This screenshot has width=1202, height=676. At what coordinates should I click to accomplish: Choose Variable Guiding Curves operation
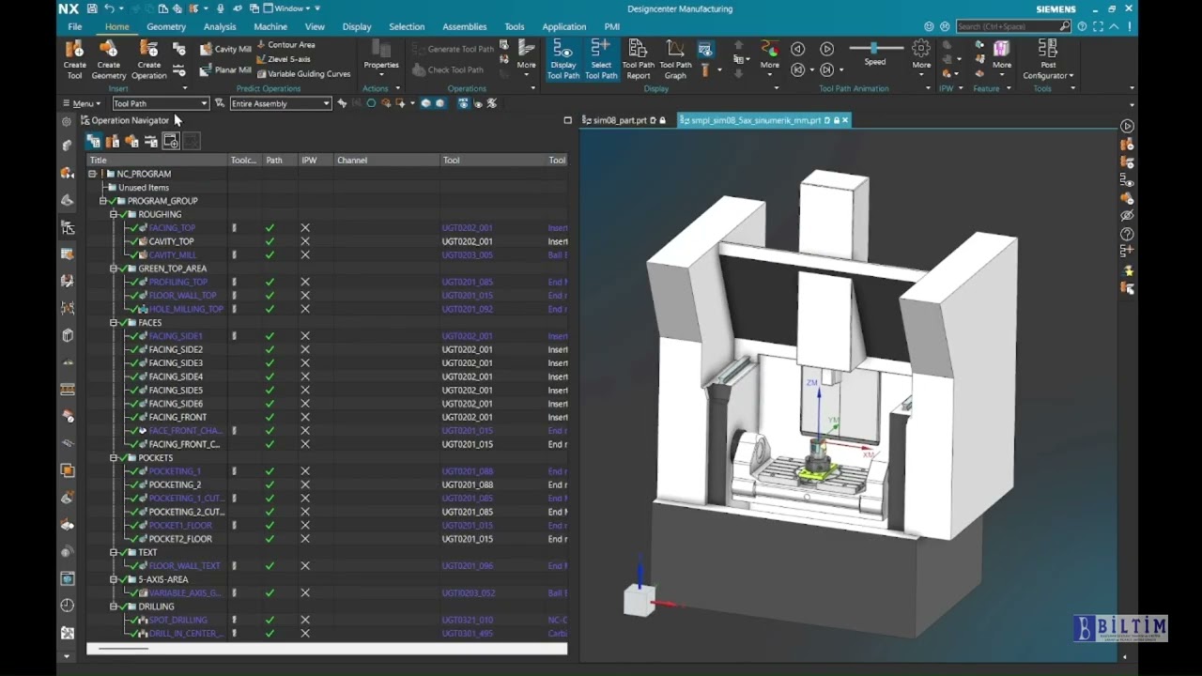point(302,73)
